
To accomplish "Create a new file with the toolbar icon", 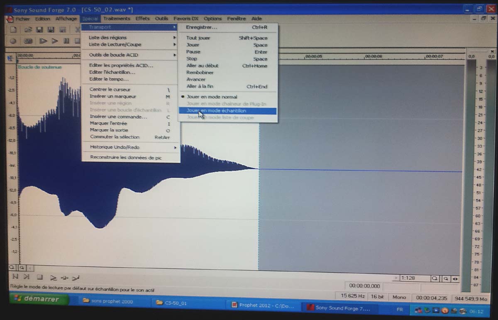I will (13, 29).
